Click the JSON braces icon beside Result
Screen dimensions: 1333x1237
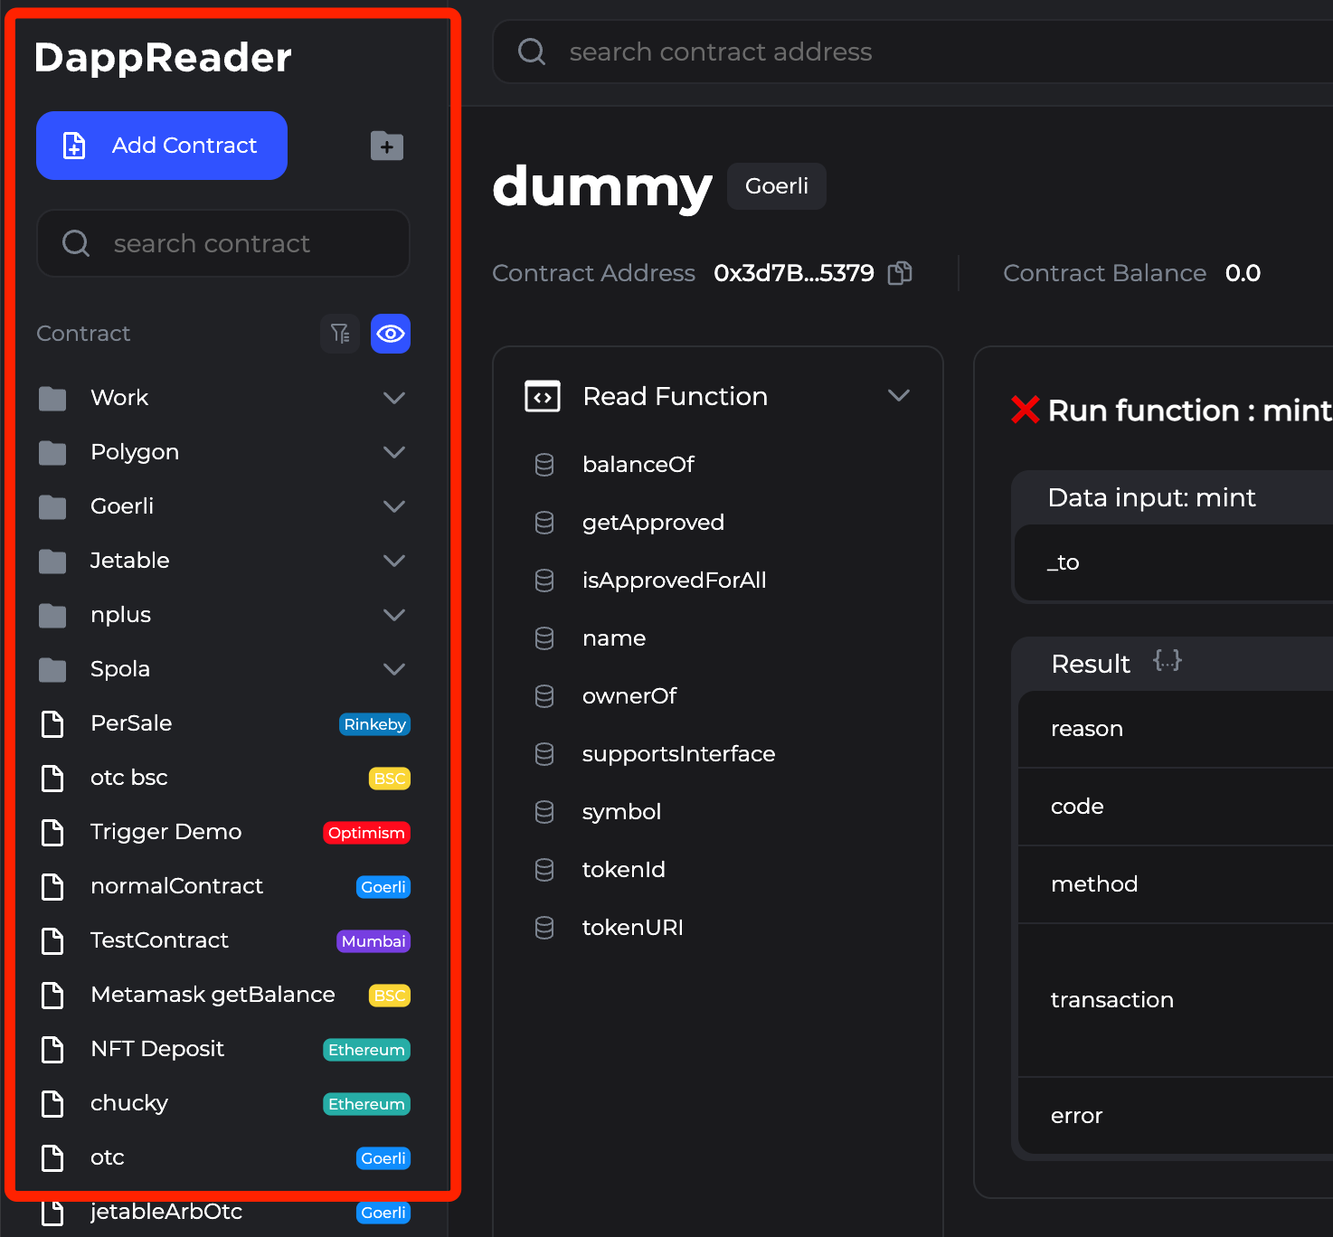[x=1168, y=661]
